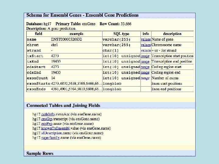Select exonEnds example 4391,4901,5764...
Image resolution: width=219 pixels, height=164 pixels.
point(76,89)
